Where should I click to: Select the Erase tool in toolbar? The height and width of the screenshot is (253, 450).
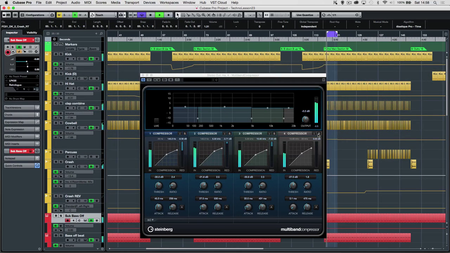coord(198,15)
